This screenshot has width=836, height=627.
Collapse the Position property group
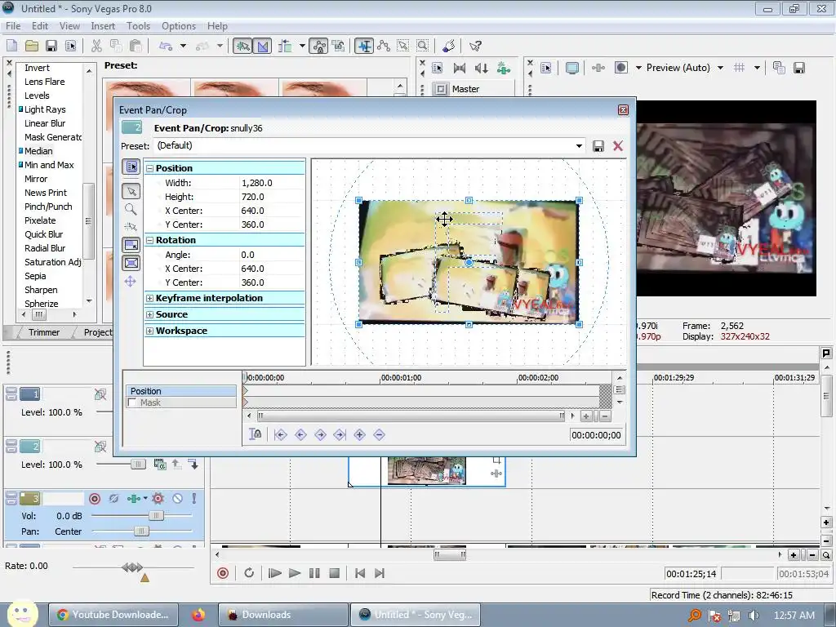150,168
